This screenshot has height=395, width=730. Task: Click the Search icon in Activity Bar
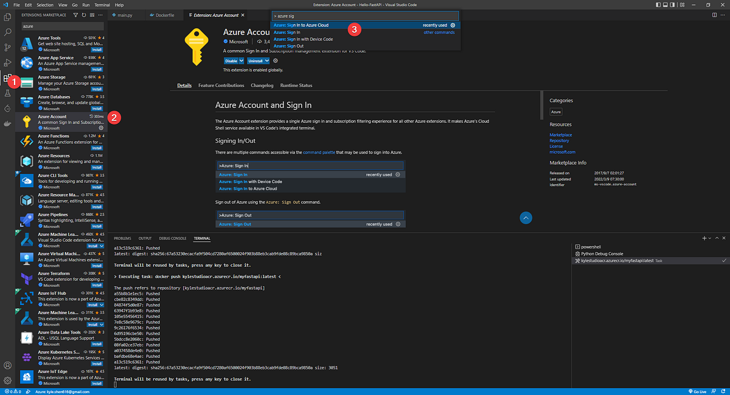pyautogui.click(x=8, y=32)
